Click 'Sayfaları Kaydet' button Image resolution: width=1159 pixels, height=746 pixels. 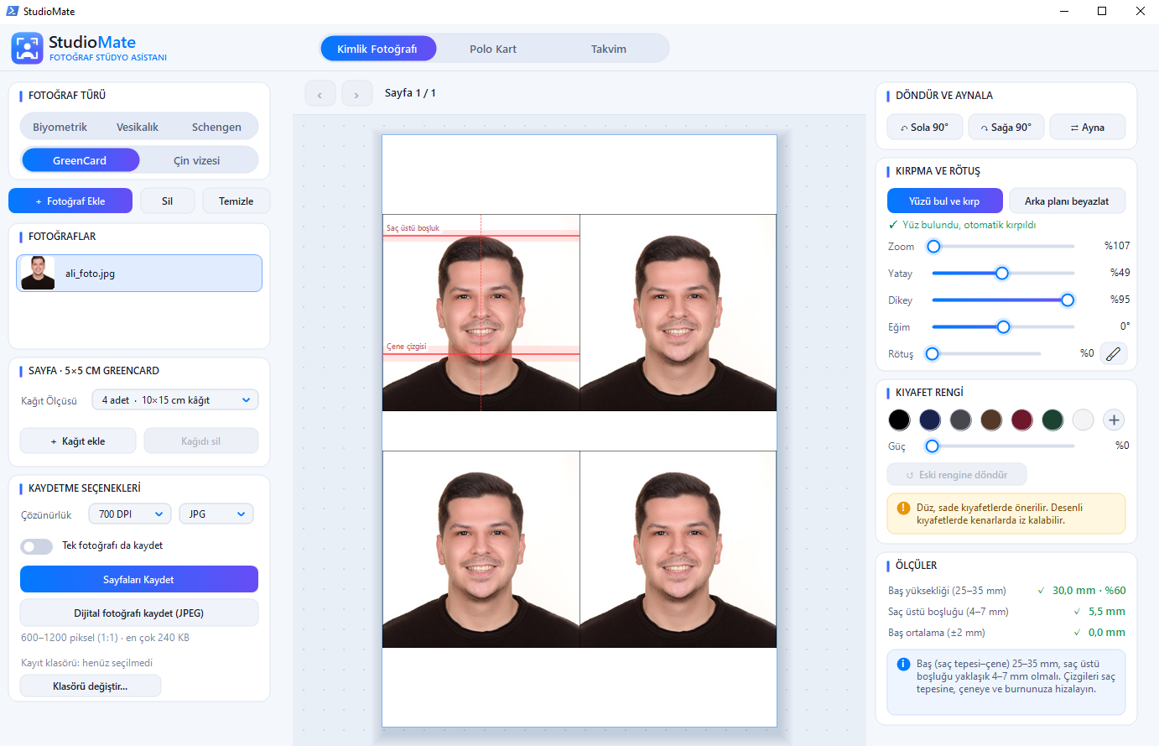(139, 580)
